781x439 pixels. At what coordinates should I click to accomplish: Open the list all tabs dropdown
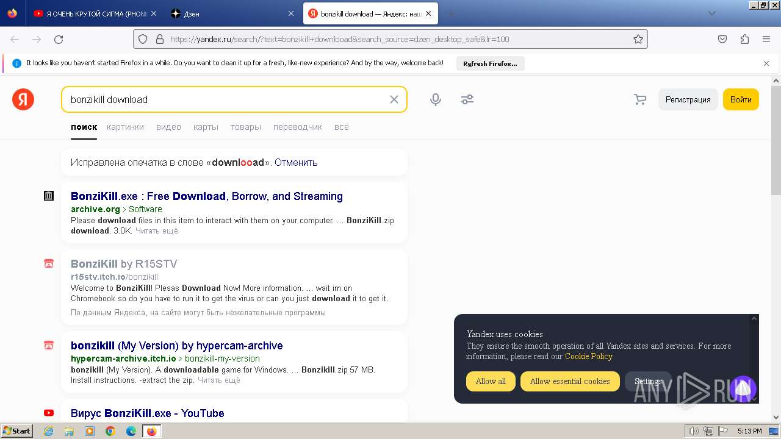pyautogui.click(x=712, y=13)
